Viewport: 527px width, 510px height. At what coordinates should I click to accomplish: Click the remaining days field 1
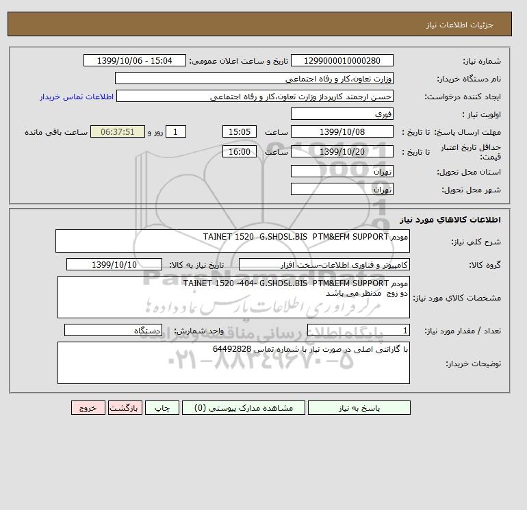point(176,132)
